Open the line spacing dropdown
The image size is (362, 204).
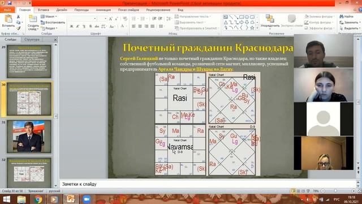click(x=169, y=19)
